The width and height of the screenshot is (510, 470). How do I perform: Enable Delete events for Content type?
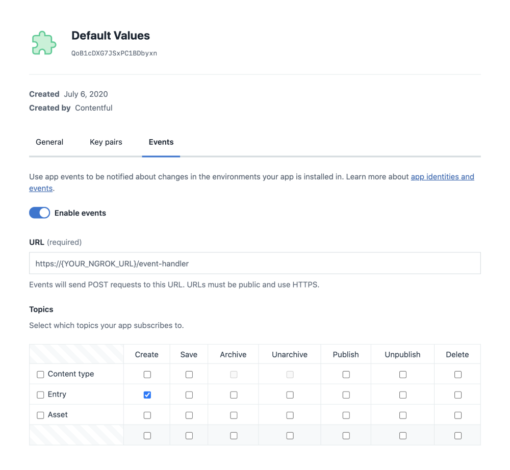tap(457, 374)
